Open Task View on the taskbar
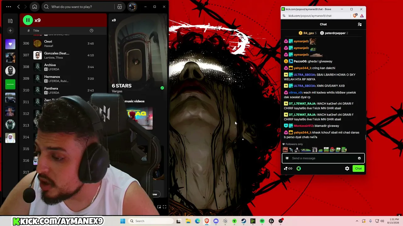The width and height of the screenshot is (403, 226). click(x=179, y=221)
